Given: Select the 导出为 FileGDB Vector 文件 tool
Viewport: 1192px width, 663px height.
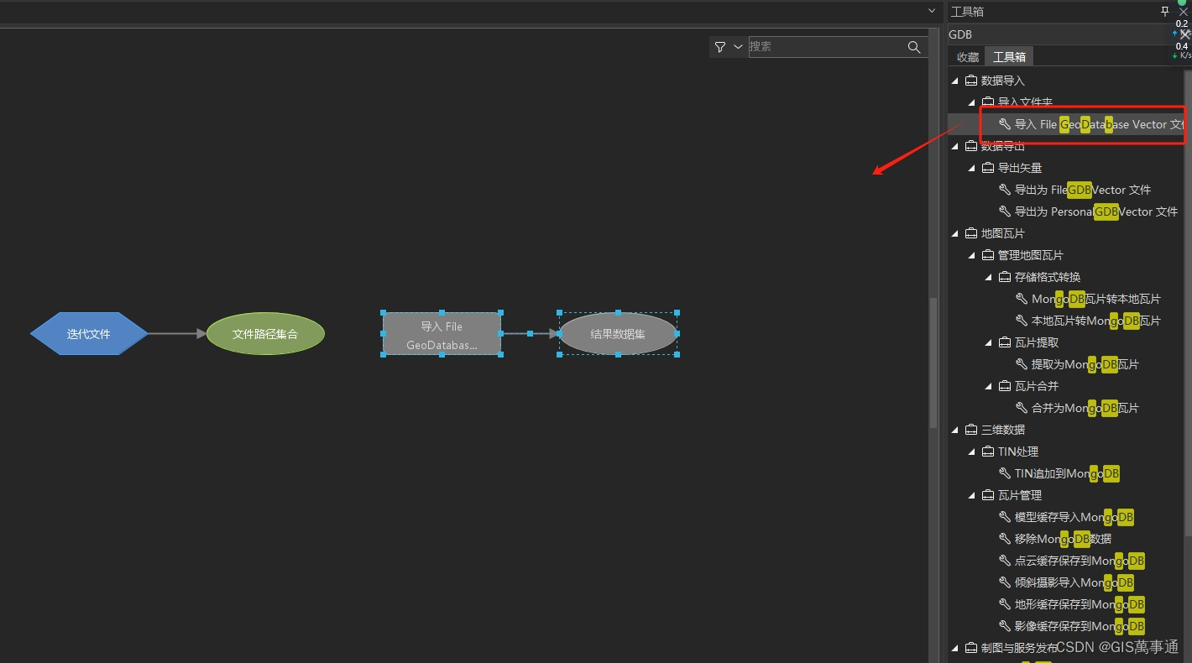Looking at the screenshot, I should pyautogui.click(x=1083, y=189).
